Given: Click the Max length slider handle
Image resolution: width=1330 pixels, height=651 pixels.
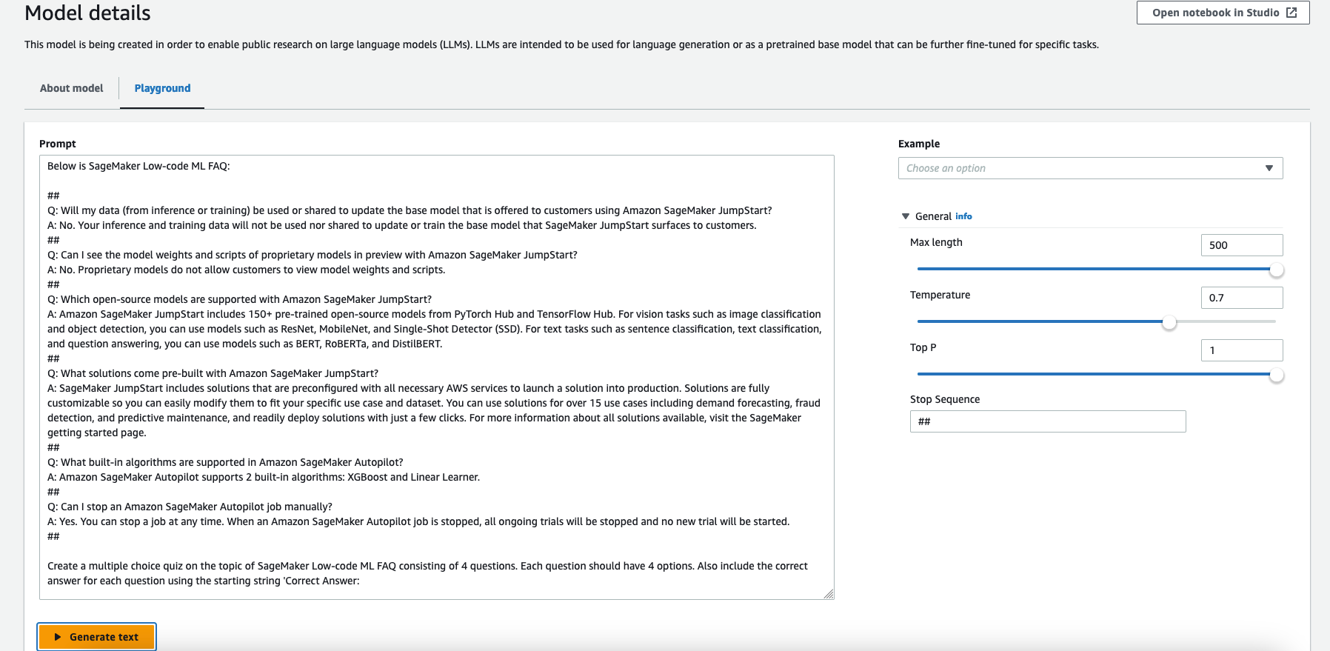Looking at the screenshot, I should pyautogui.click(x=1276, y=270).
